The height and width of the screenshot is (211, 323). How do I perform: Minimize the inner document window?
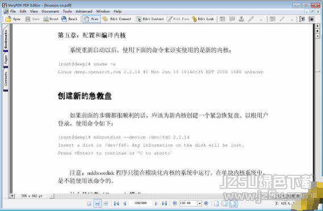(307, 11)
